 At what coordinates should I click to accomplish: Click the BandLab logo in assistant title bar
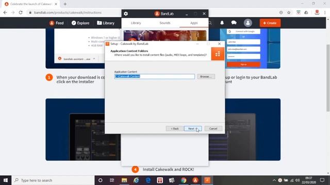pos(157,14)
